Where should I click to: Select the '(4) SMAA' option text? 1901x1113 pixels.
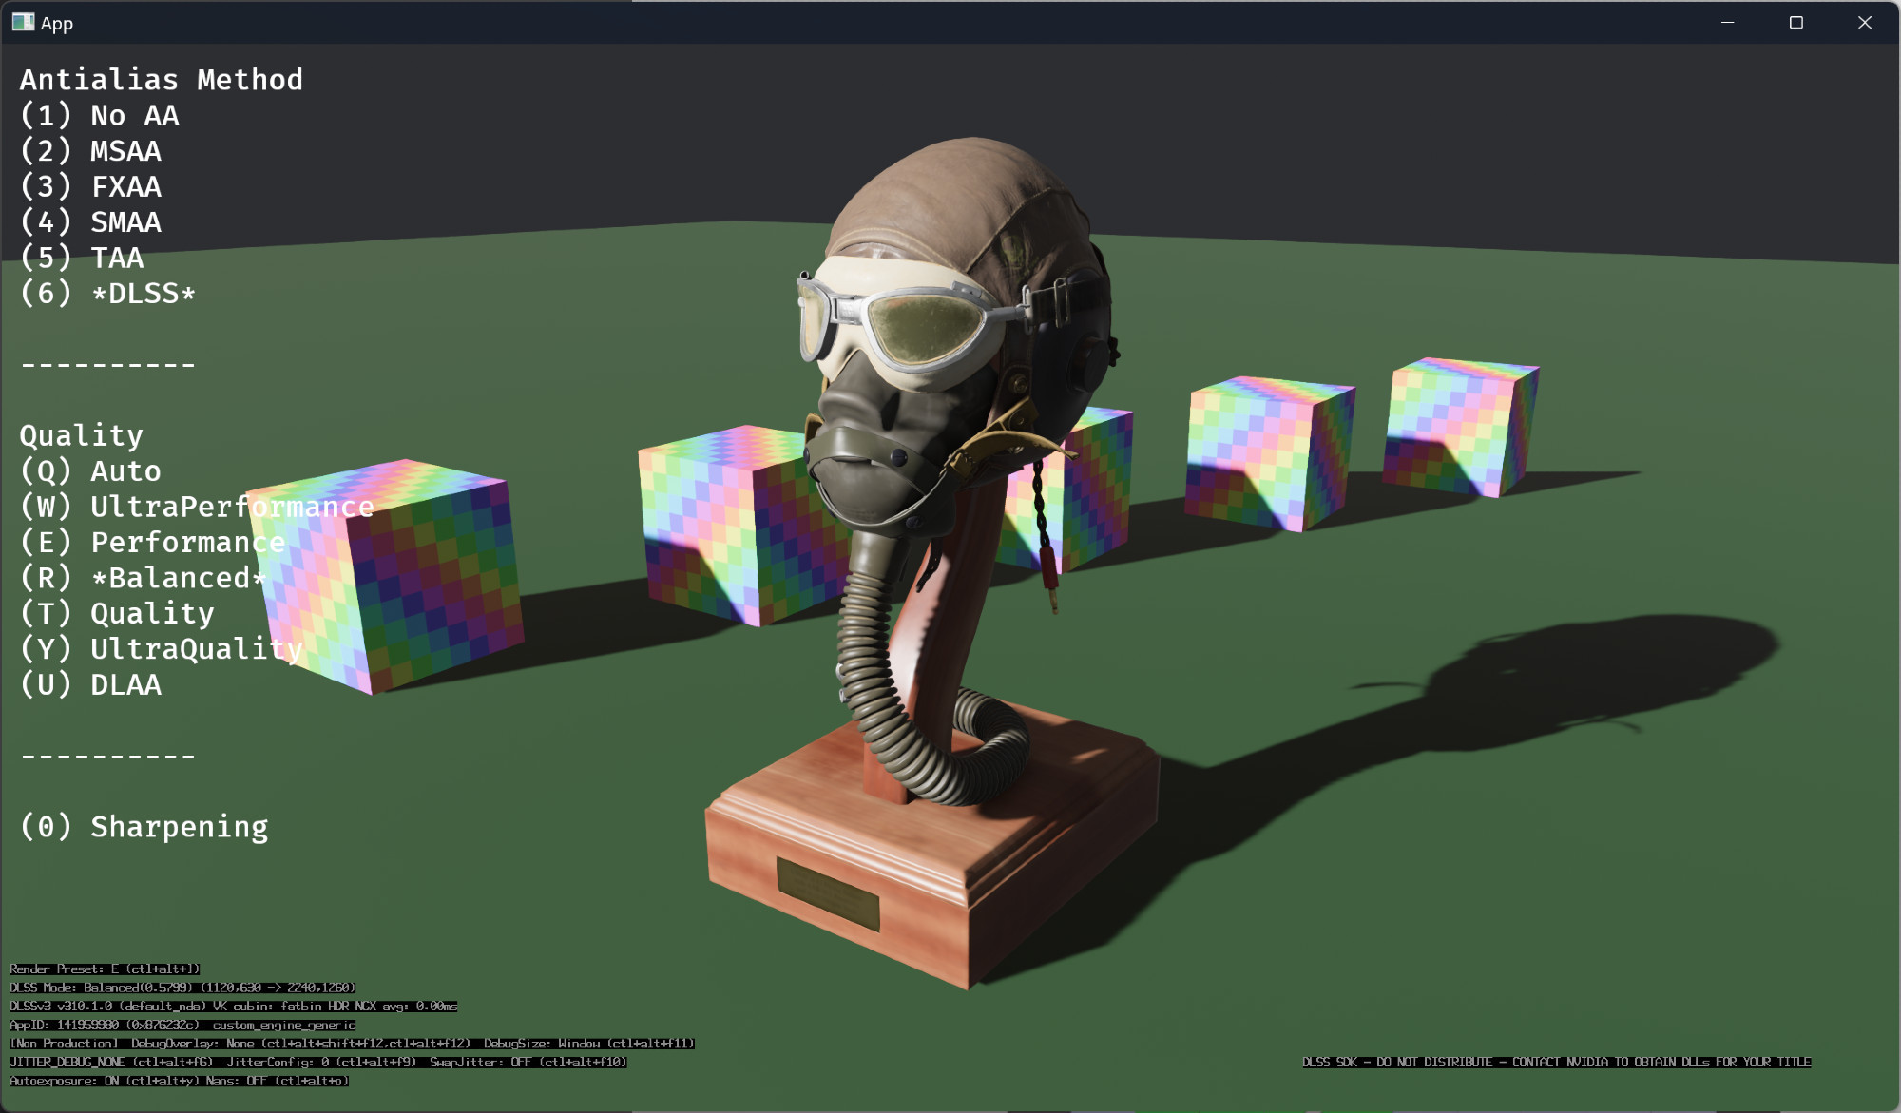(x=91, y=222)
